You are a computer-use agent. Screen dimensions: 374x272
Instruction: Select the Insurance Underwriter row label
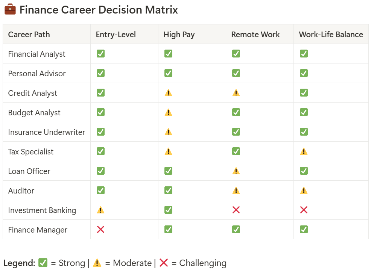[47, 132]
